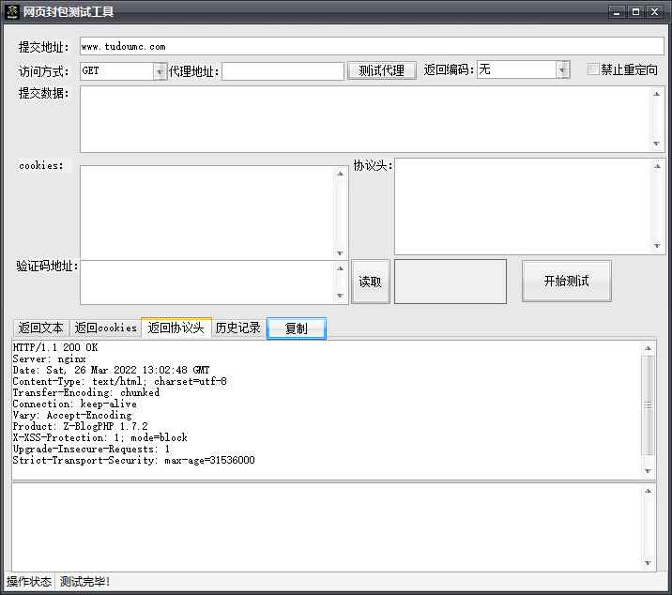This screenshot has height=595, width=672.
Task: Focus the cookies text box
Action: [x=207, y=212]
